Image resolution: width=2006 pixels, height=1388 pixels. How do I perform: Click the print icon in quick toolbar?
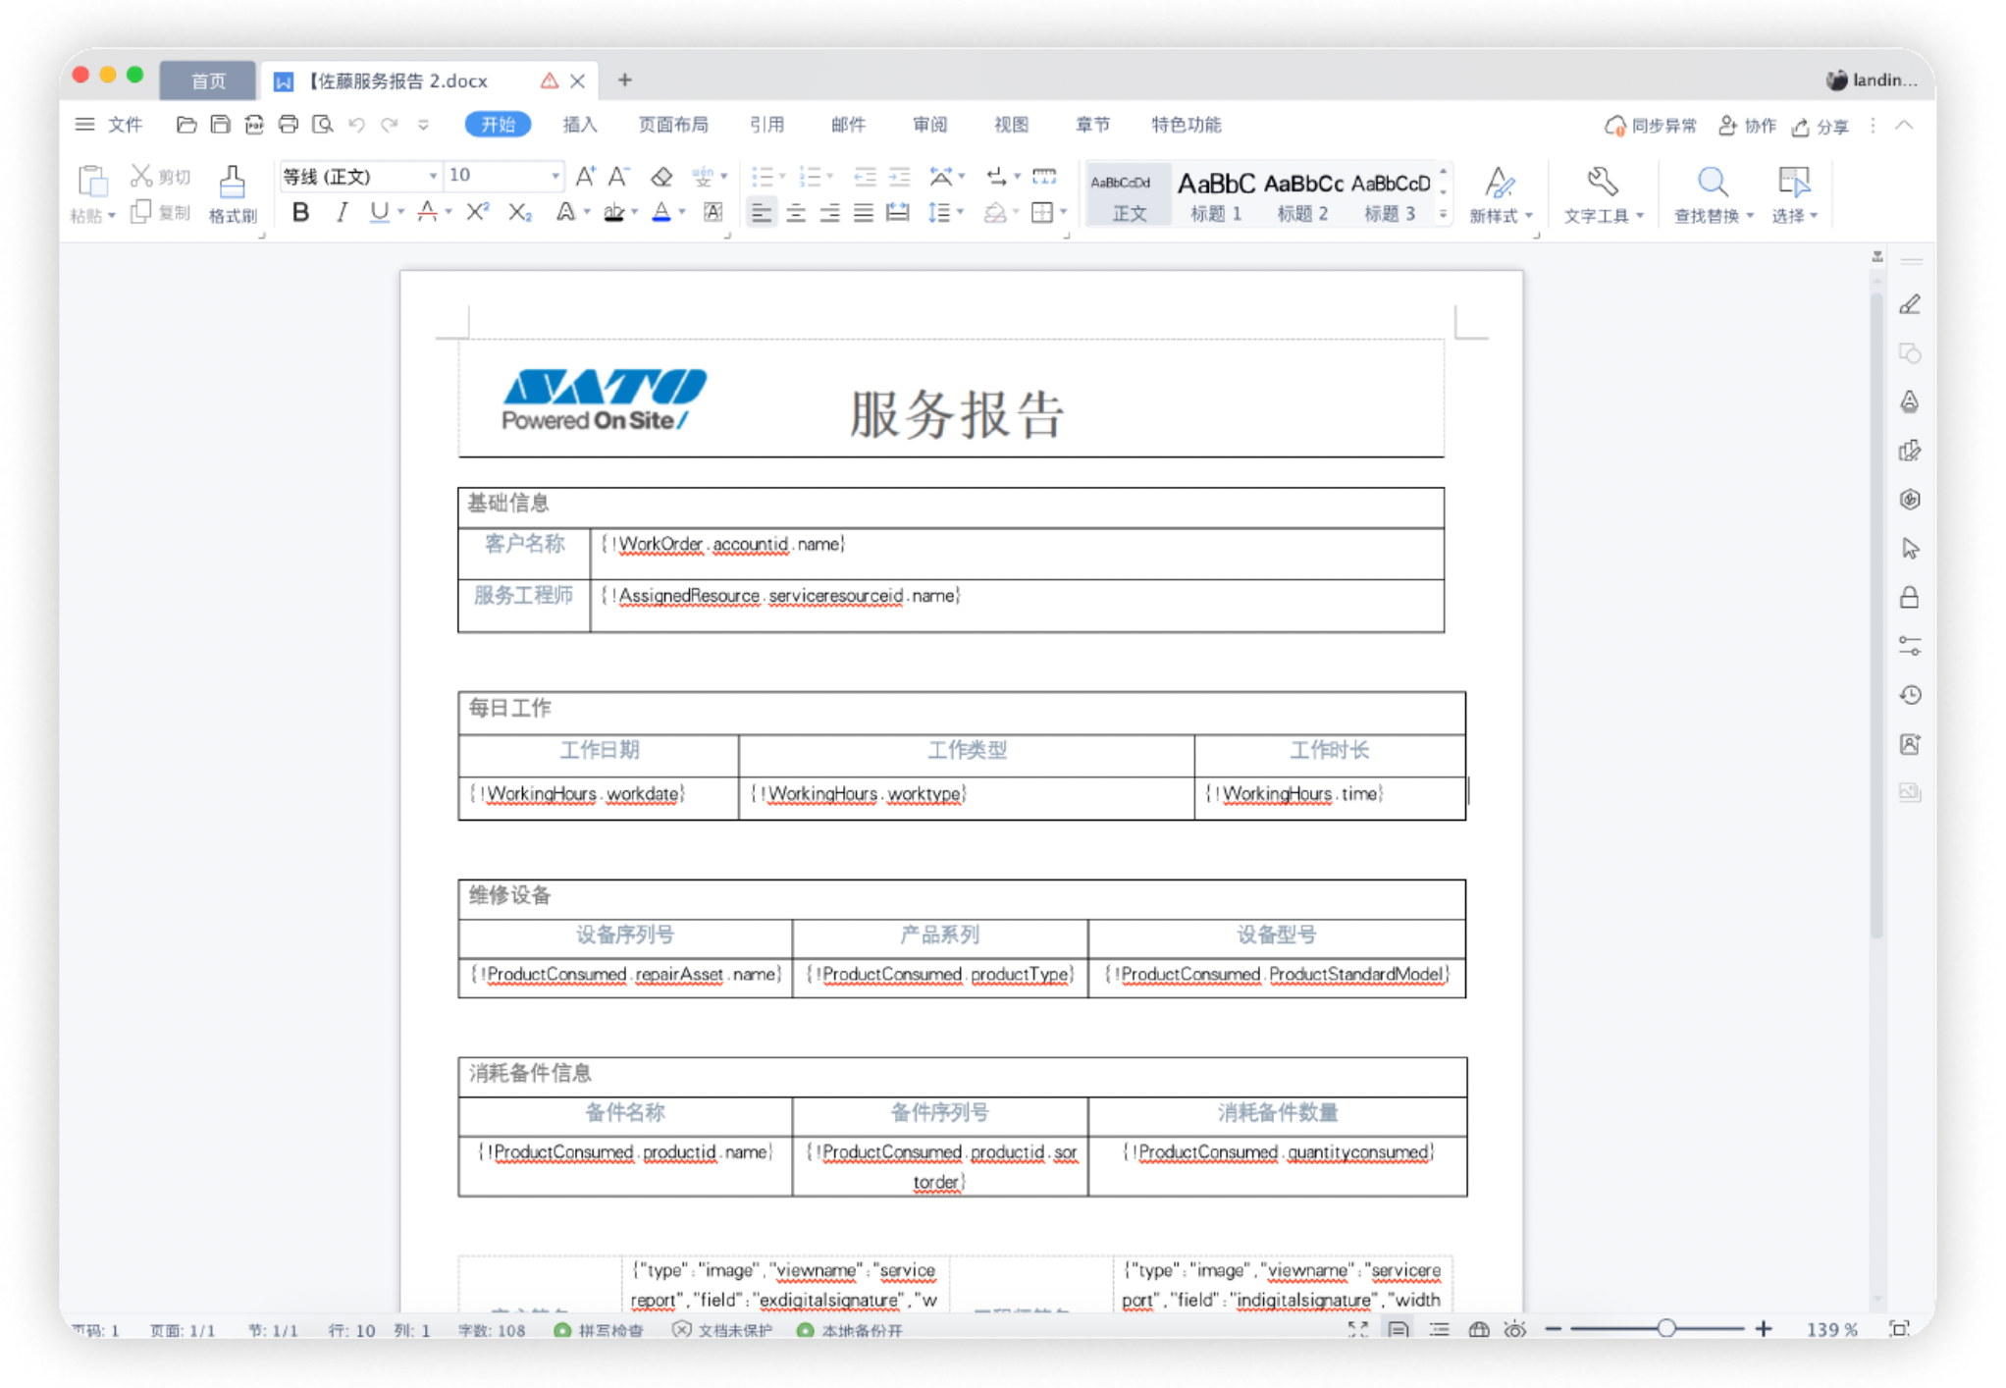pos(288,125)
